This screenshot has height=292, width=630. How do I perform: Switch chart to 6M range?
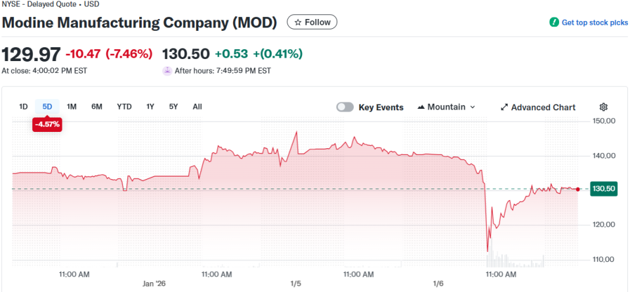(x=96, y=106)
